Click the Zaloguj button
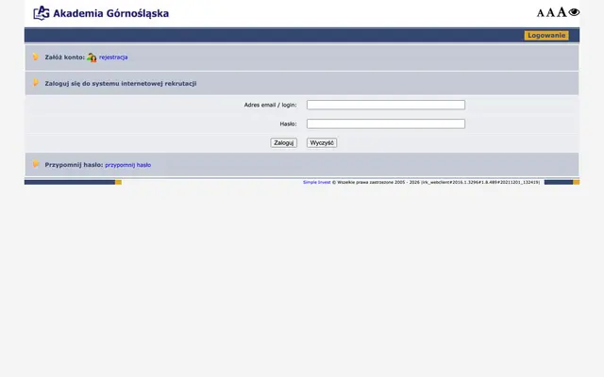The image size is (604, 377). [283, 142]
